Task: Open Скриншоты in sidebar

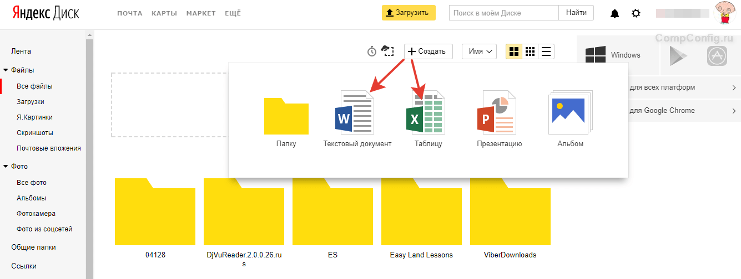Action: tap(35, 133)
